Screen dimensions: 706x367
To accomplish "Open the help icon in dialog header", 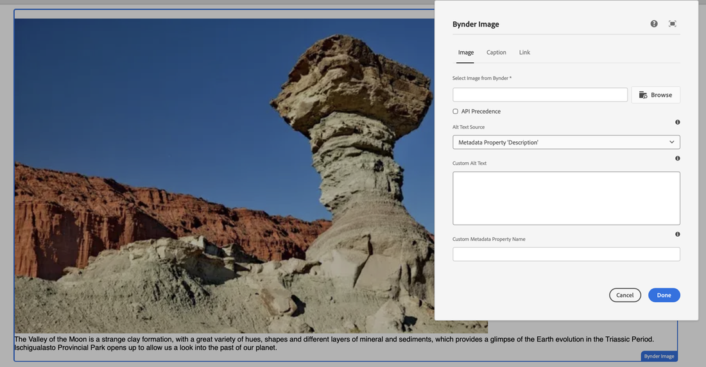I will click(x=654, y=24).
